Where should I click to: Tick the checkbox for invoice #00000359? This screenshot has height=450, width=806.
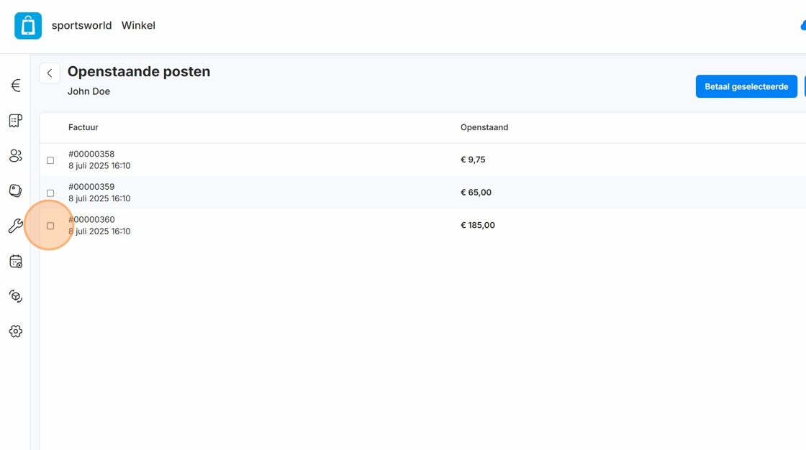pos(50,193)
